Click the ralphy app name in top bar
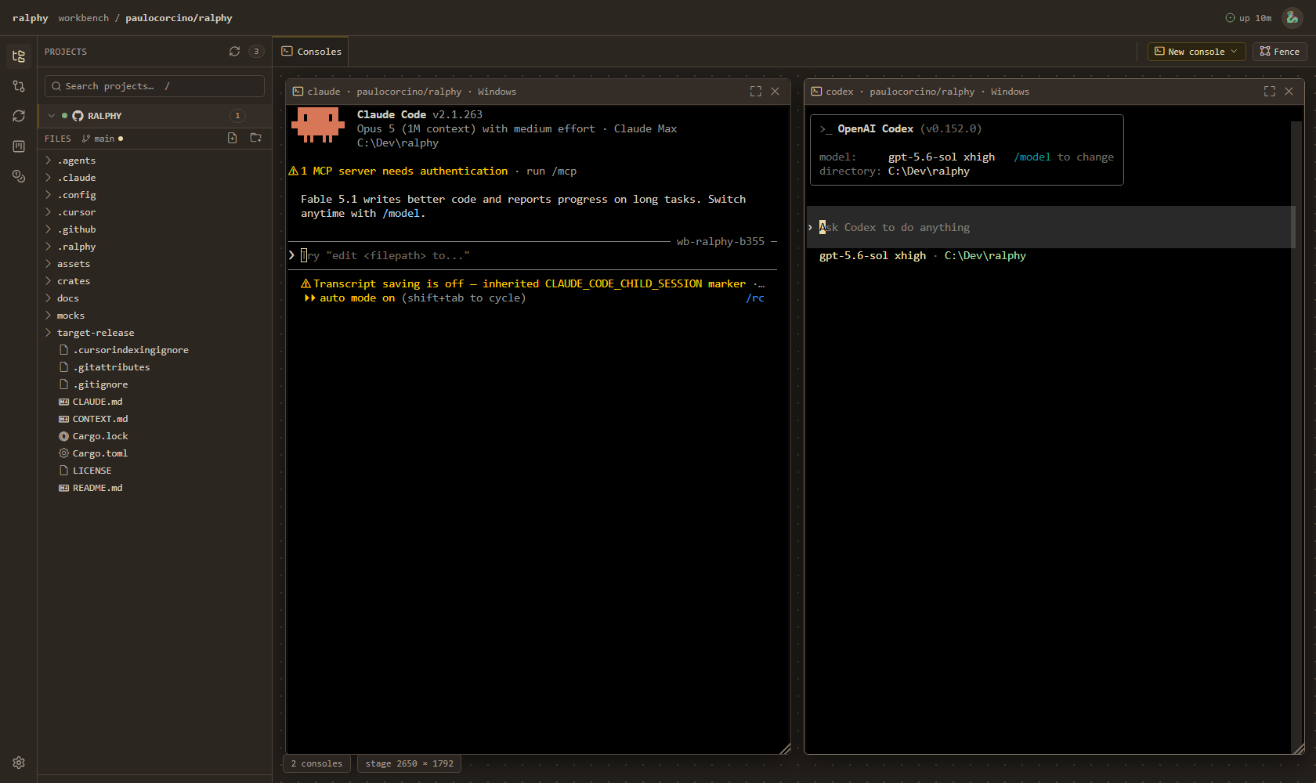Screen dimensions: 1316x783 point(31,18)
